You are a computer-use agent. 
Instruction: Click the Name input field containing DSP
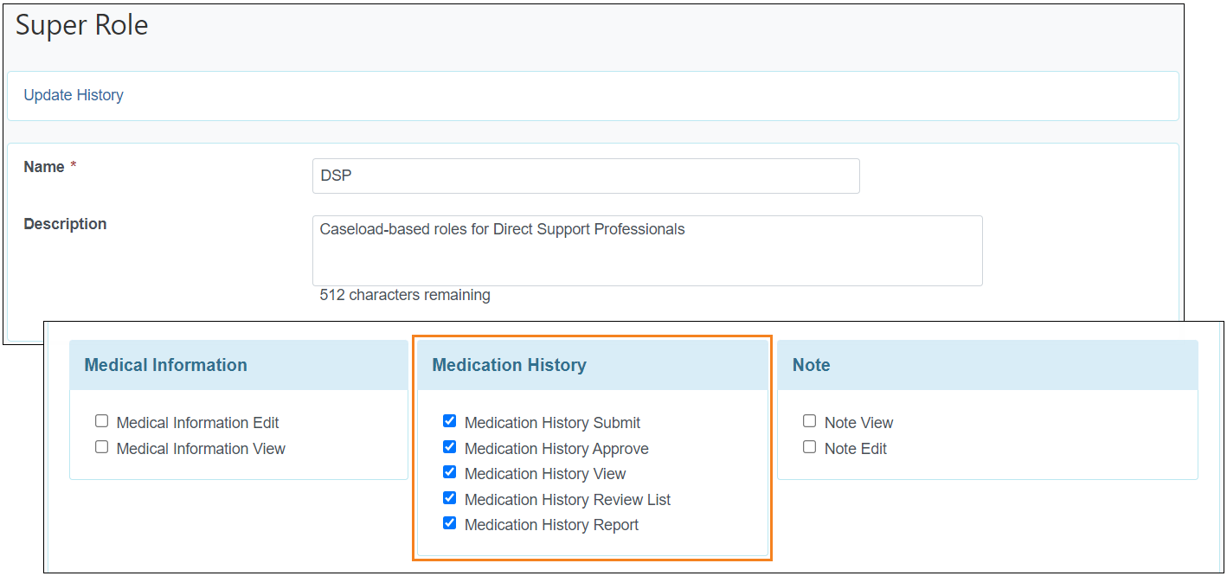point(586,176)
